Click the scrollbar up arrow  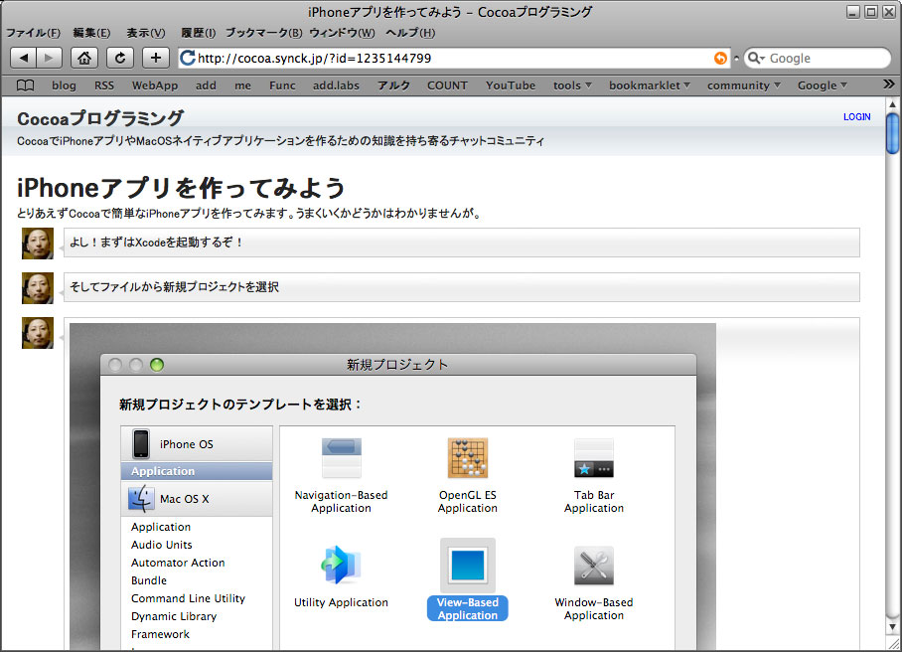(892, 104)
